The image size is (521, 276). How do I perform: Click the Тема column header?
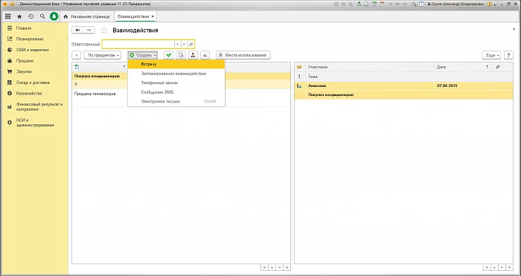point(409,77)
